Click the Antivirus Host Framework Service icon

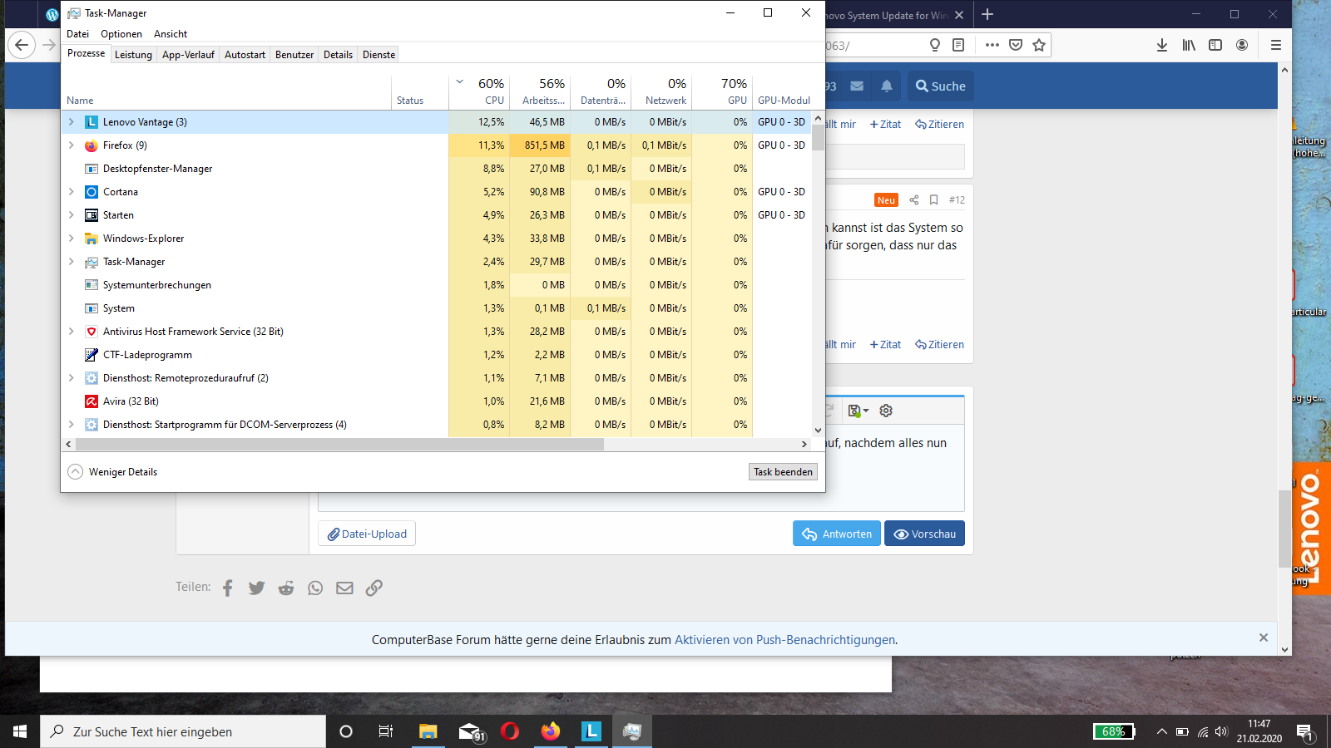pyautogui.click(x=92, y=332)
